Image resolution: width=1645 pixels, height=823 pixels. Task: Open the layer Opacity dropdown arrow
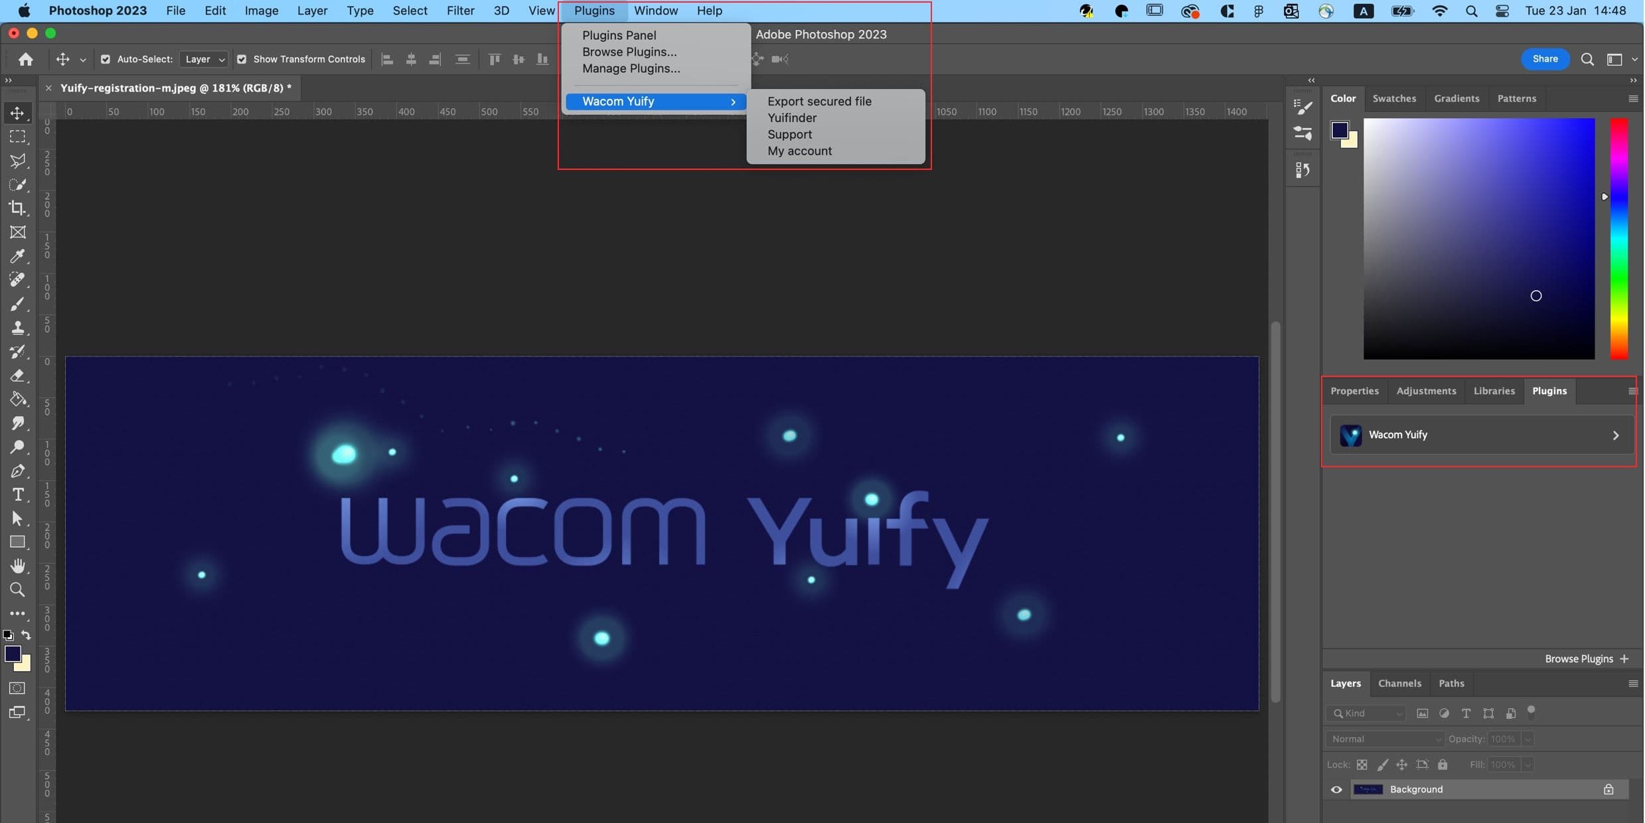pos(1527,739)
